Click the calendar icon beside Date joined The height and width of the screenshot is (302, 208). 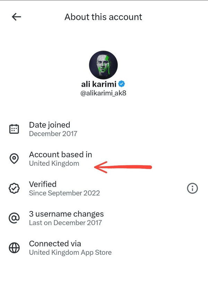pyautogui.click(x=14, y=129)
